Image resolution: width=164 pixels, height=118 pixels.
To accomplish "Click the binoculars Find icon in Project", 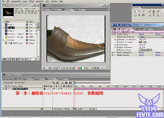I will click(x=4, y=59).
